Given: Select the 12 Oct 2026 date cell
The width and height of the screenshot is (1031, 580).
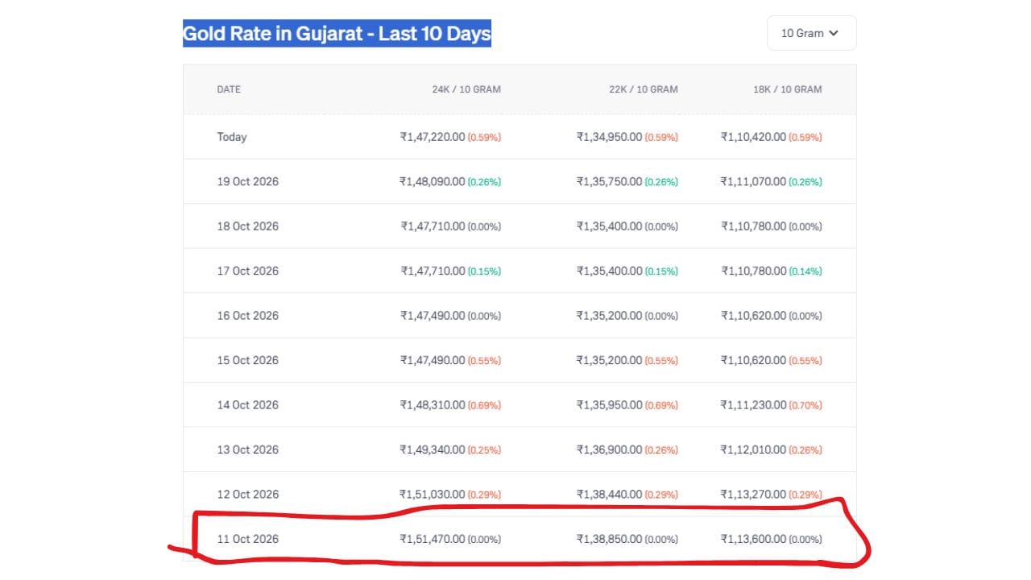Looking at the screenshot, I should pos(248,494).
